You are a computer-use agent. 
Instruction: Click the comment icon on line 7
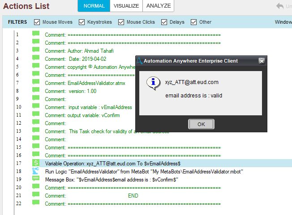point(36,82)
